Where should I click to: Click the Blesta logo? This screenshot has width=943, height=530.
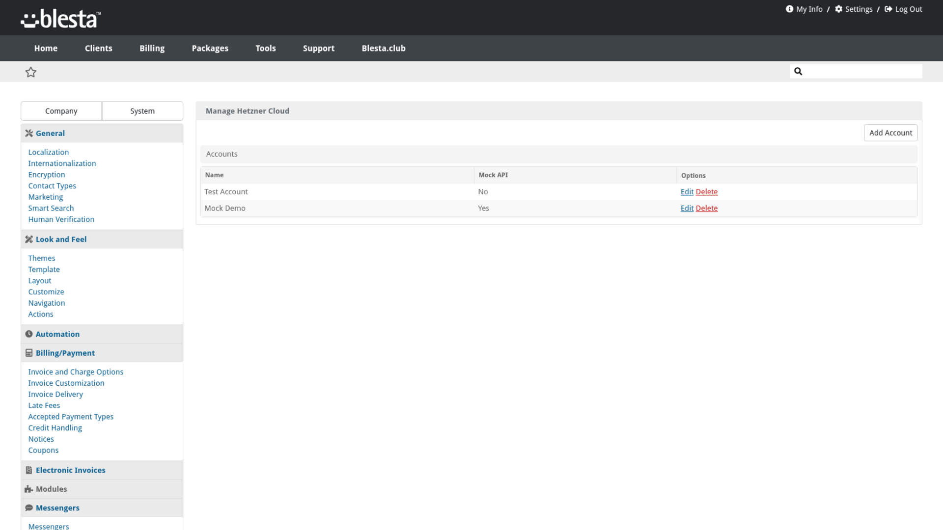(x=61, y=19)
